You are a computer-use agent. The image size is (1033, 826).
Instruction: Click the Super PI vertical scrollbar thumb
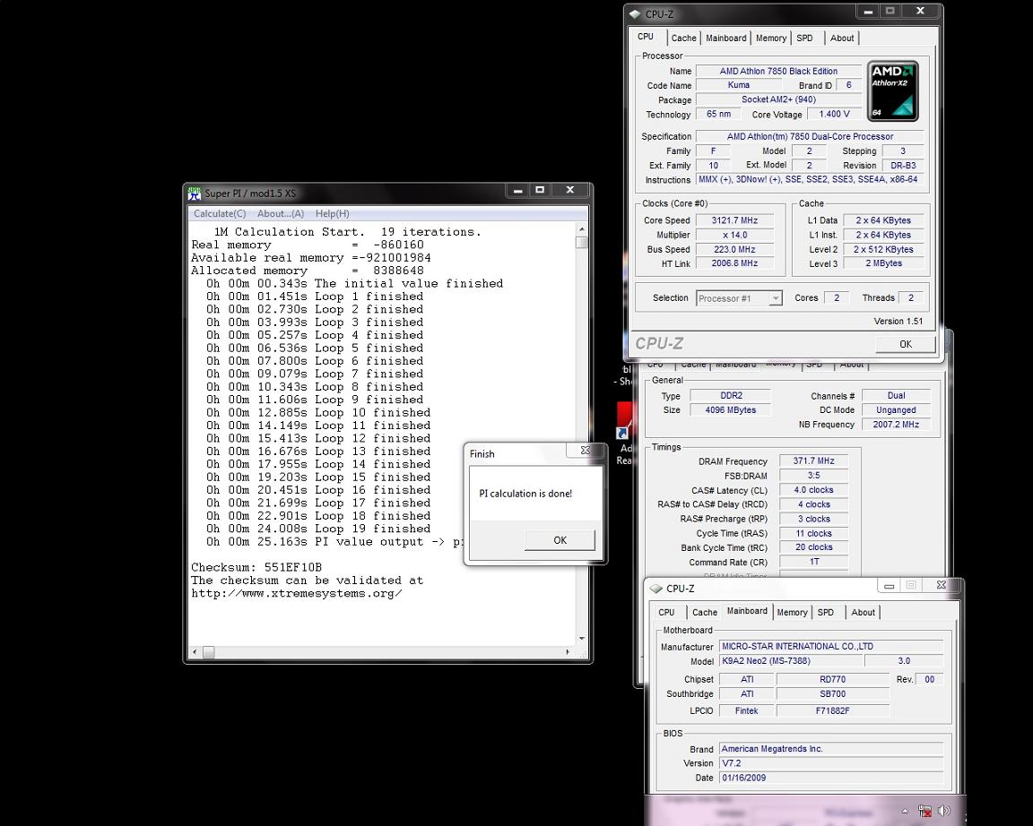pyautogui.click(x=581, y=243)
